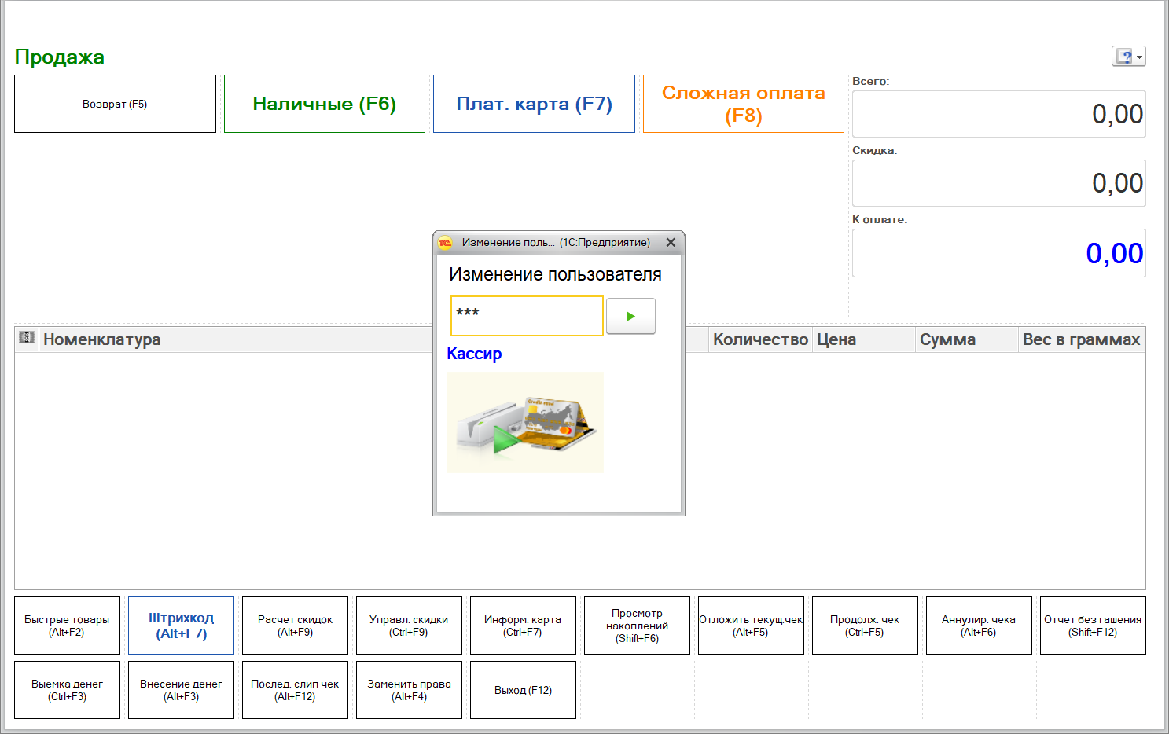
Task: Open the help icon dropdown
Action: click(x=1129, y=57)
